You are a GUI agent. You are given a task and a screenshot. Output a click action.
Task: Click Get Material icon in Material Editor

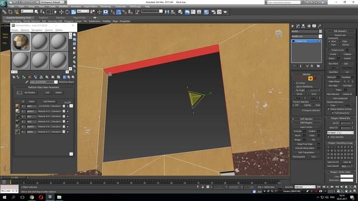point(14,77)
